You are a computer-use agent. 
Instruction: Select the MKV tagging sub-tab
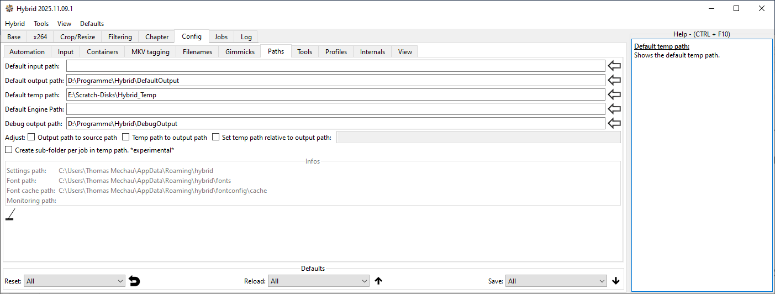click(x=151, y=52)
